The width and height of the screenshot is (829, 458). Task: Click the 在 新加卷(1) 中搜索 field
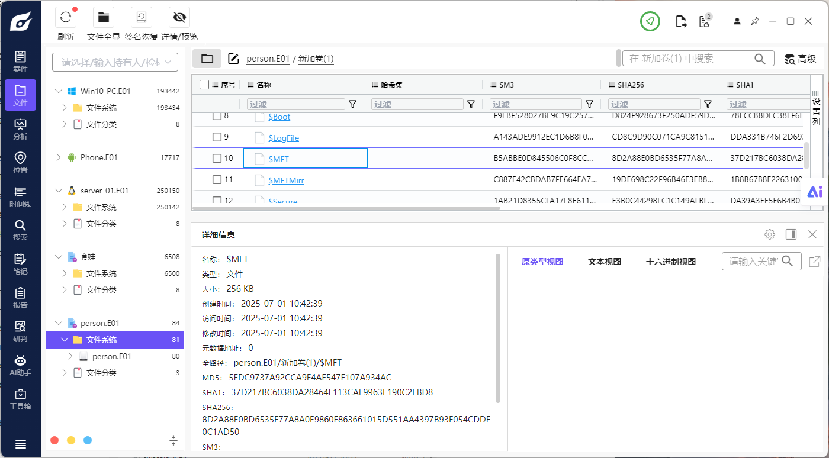(698, 59)
